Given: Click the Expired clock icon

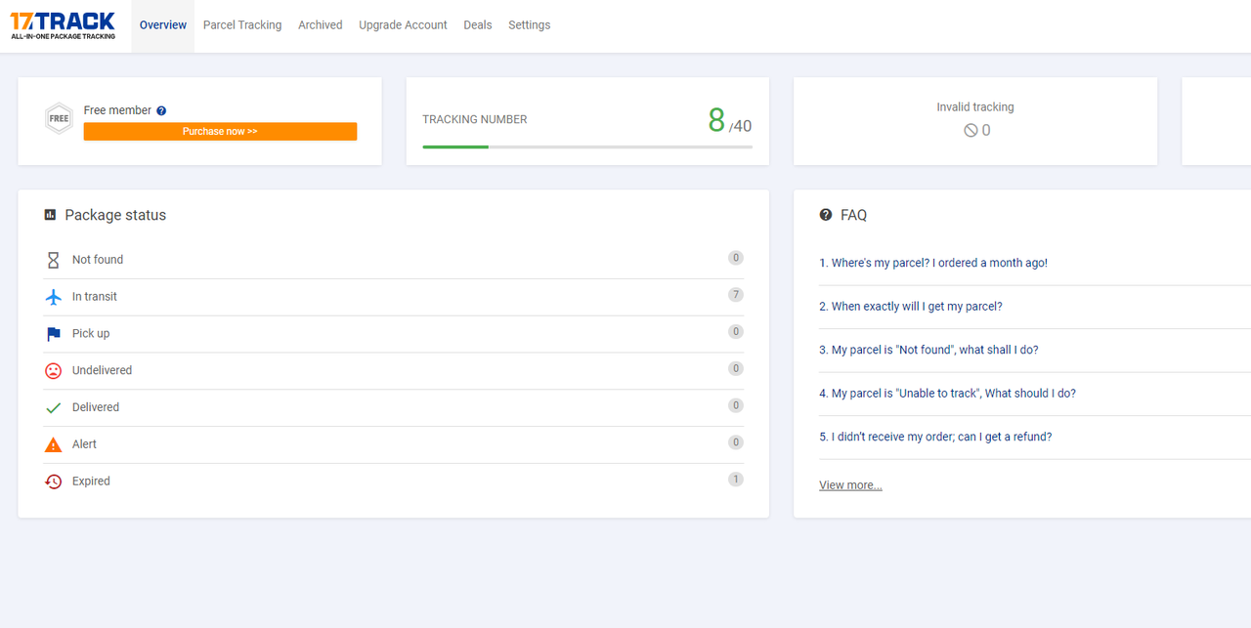Looking at the screenshot, I should (54, 481).
